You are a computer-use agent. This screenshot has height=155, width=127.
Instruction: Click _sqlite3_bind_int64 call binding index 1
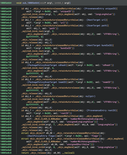click(x=33, y=14)
